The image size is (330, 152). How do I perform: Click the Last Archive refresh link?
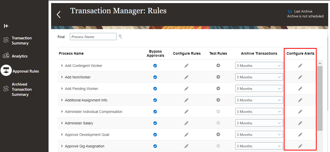pos(290,11)
